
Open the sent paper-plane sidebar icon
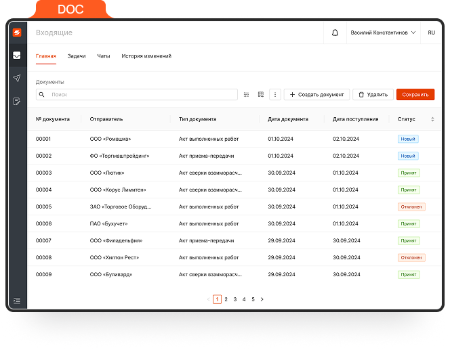click(x=17, y=78)
